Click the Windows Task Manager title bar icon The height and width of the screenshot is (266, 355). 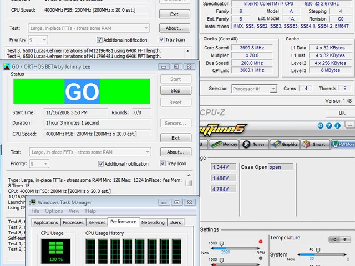[x=33, y=202]
